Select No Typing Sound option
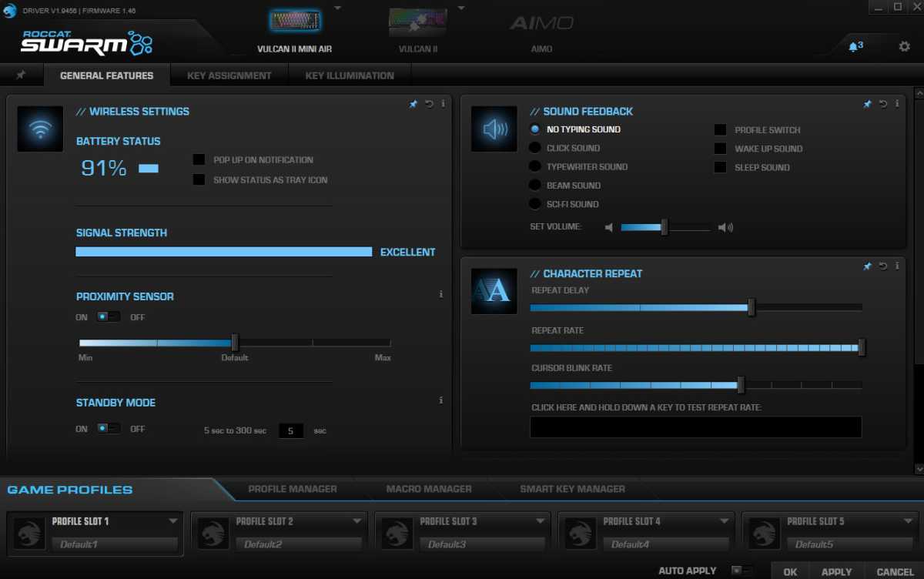The height and width of the screenshot is (579, 924). (534, 129)
